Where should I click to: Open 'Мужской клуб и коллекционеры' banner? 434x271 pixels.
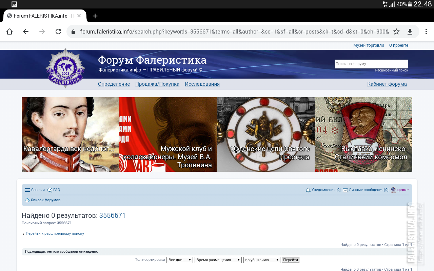tap(168, 134)
